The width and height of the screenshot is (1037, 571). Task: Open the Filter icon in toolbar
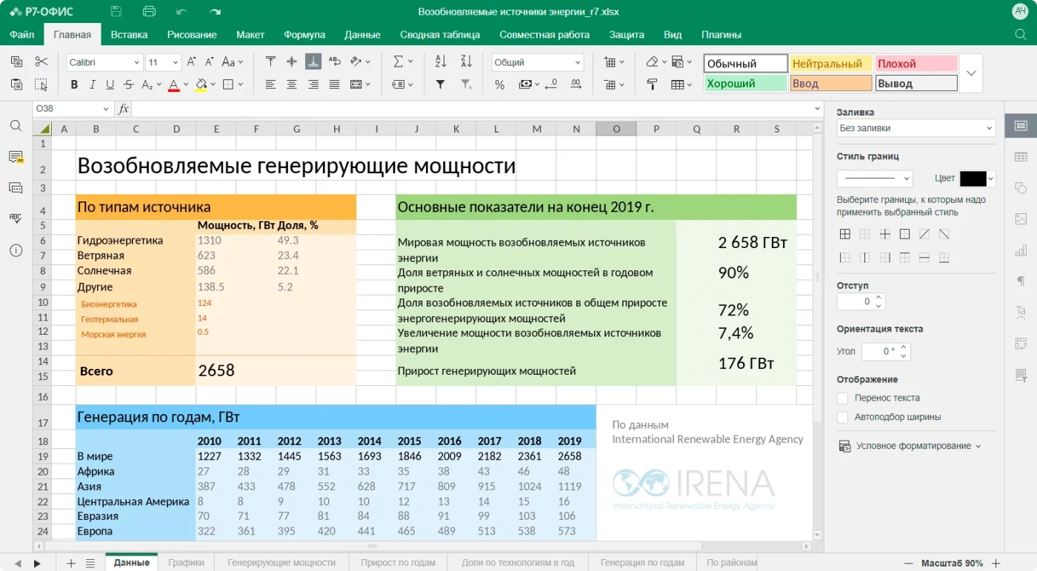[x=439, y=84]
